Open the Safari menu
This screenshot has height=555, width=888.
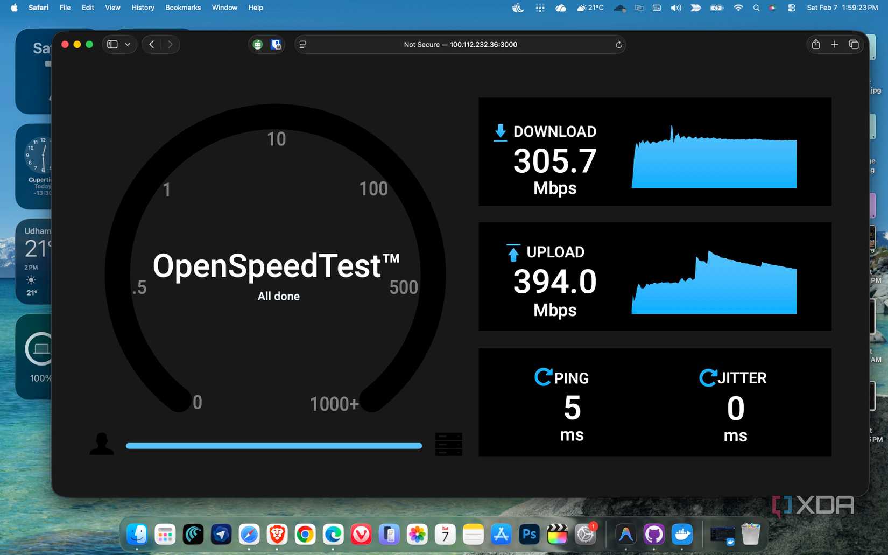38,8
